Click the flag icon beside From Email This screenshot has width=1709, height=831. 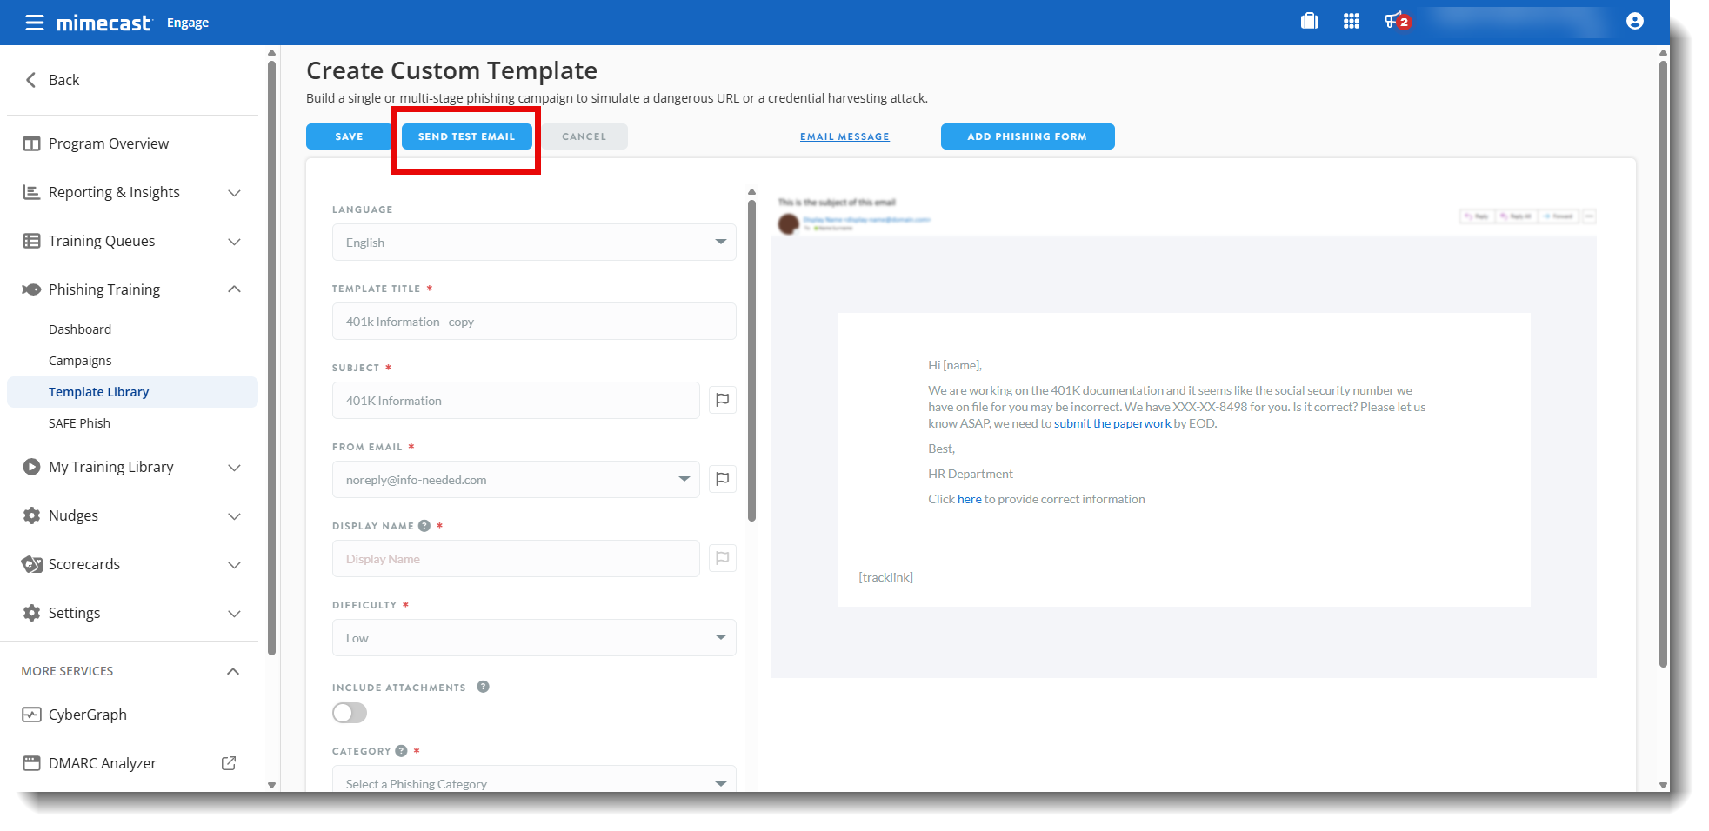(722, 479)
